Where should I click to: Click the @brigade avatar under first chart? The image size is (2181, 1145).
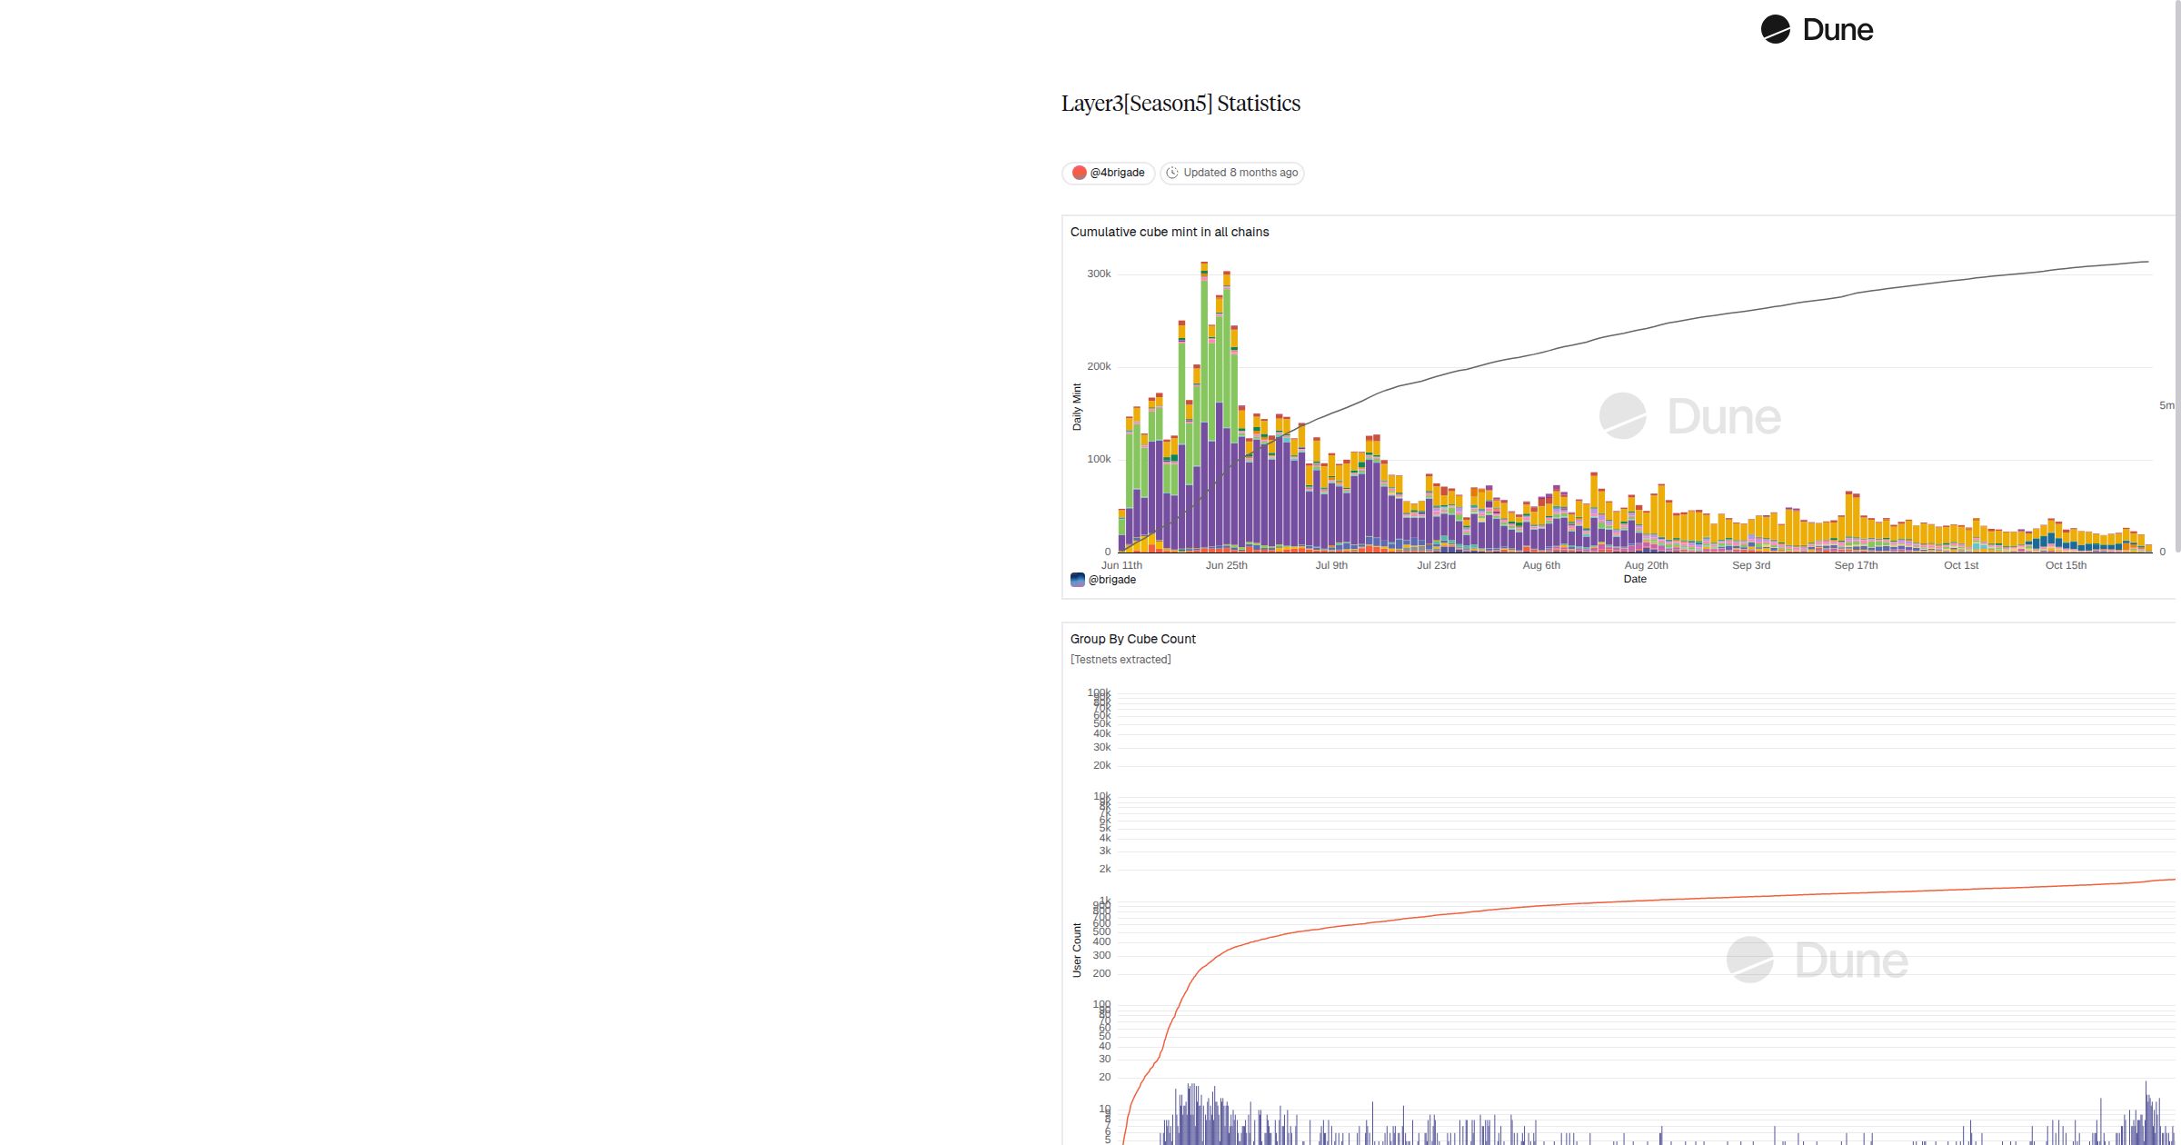[x=1078, y=580]
